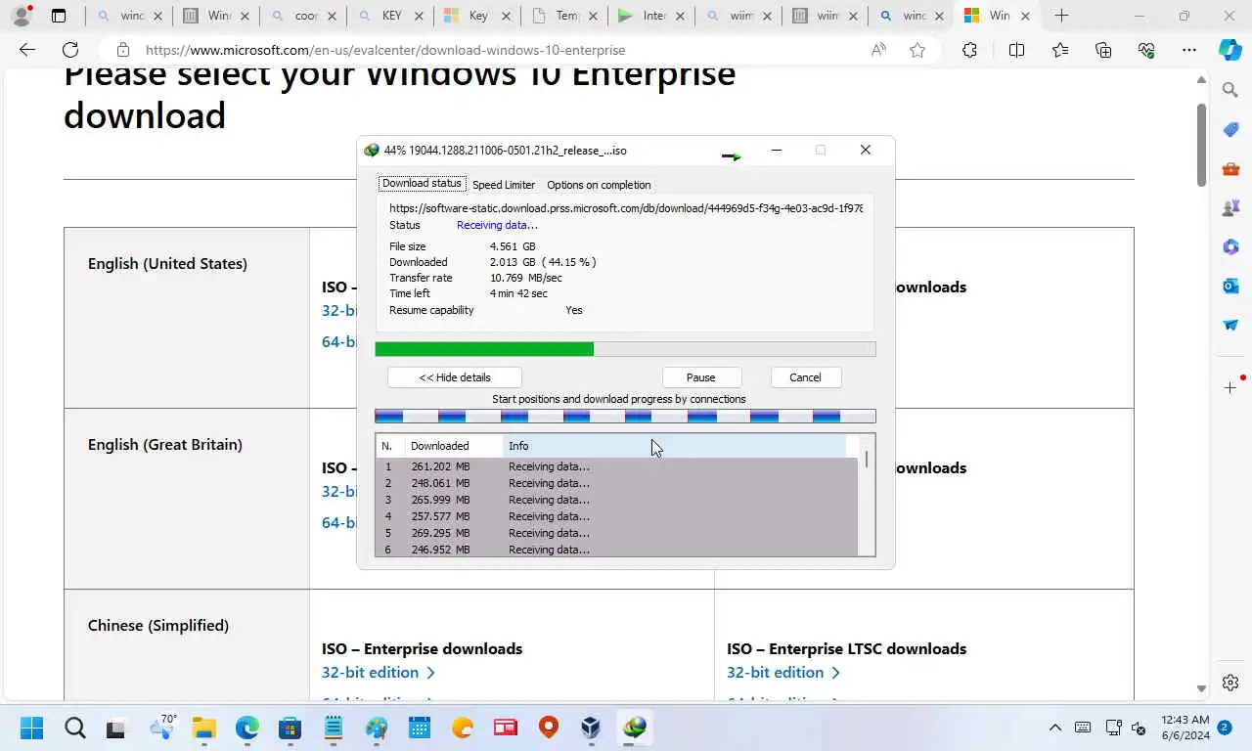Open Edge tab actions menu
This screenshot has width=1252, height=751.
[59, 16]
